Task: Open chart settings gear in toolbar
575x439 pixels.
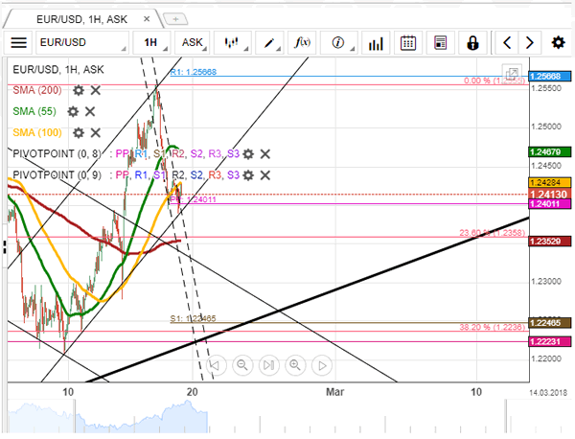Action: tap(558, 42)
